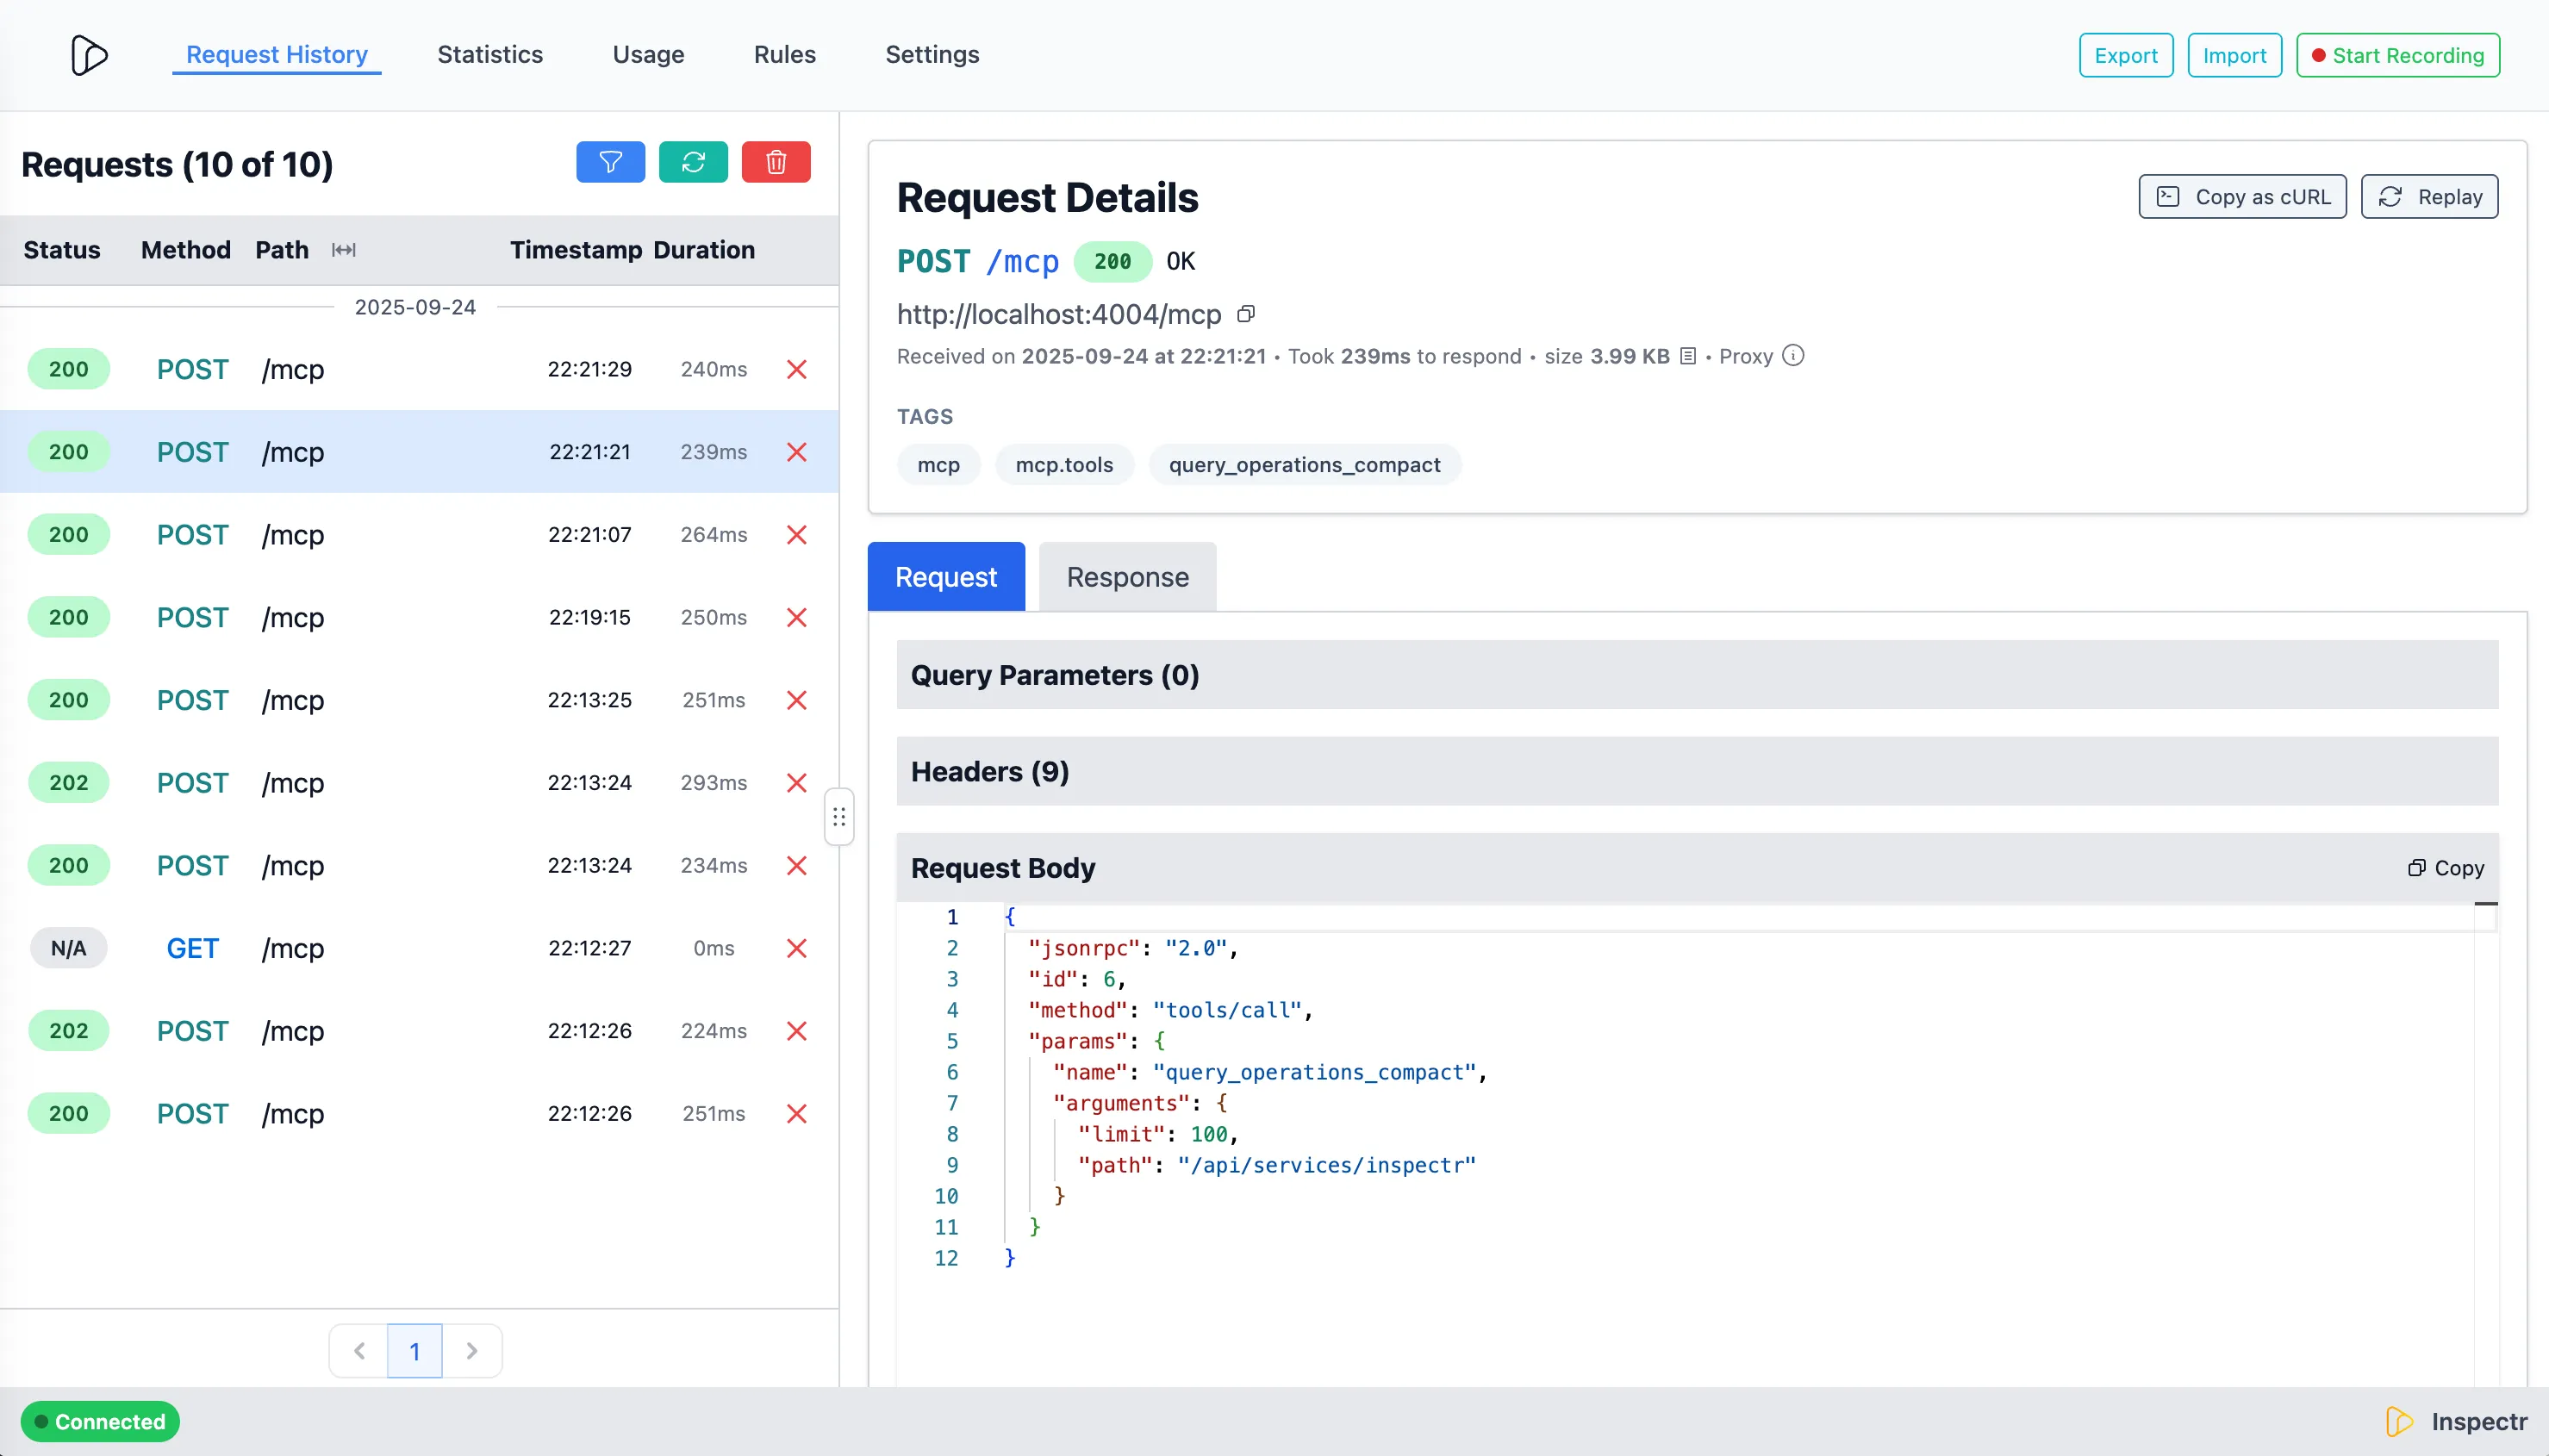Viewport: 2549px width, 1456px height.
Task: Click the red trash clear-all icon
Action: (776, 162)
